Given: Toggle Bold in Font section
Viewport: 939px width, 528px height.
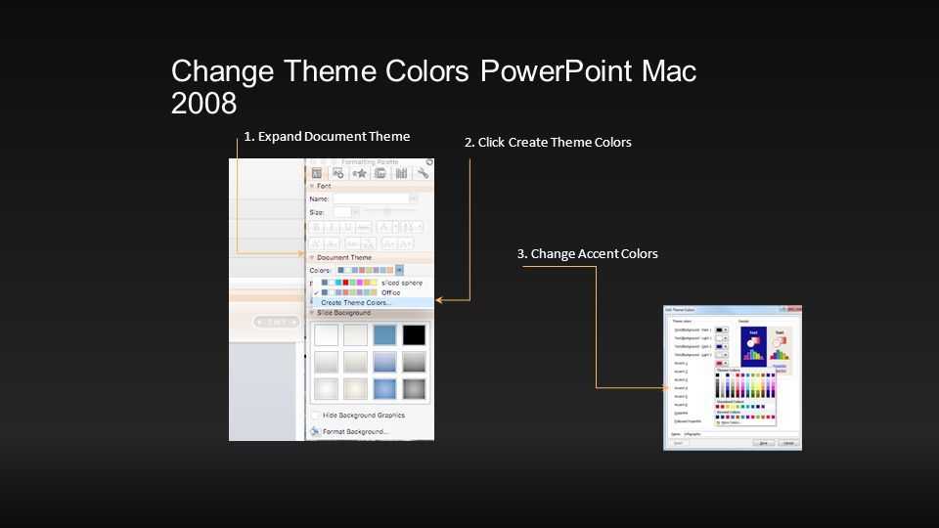Looking at the screenshot, I should [316, 227].
